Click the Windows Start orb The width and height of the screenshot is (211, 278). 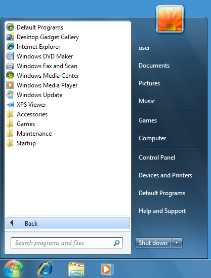14,269
